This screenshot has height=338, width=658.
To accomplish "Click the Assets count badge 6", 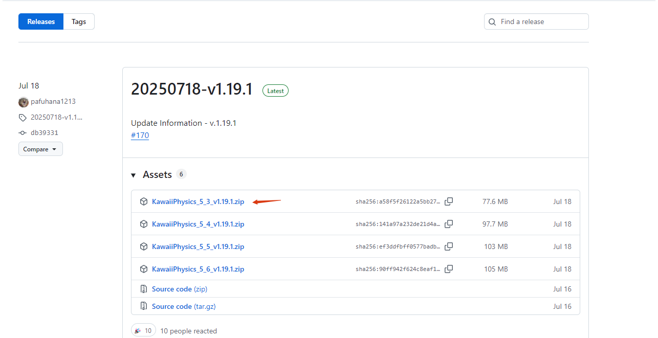I will (181, 174).
